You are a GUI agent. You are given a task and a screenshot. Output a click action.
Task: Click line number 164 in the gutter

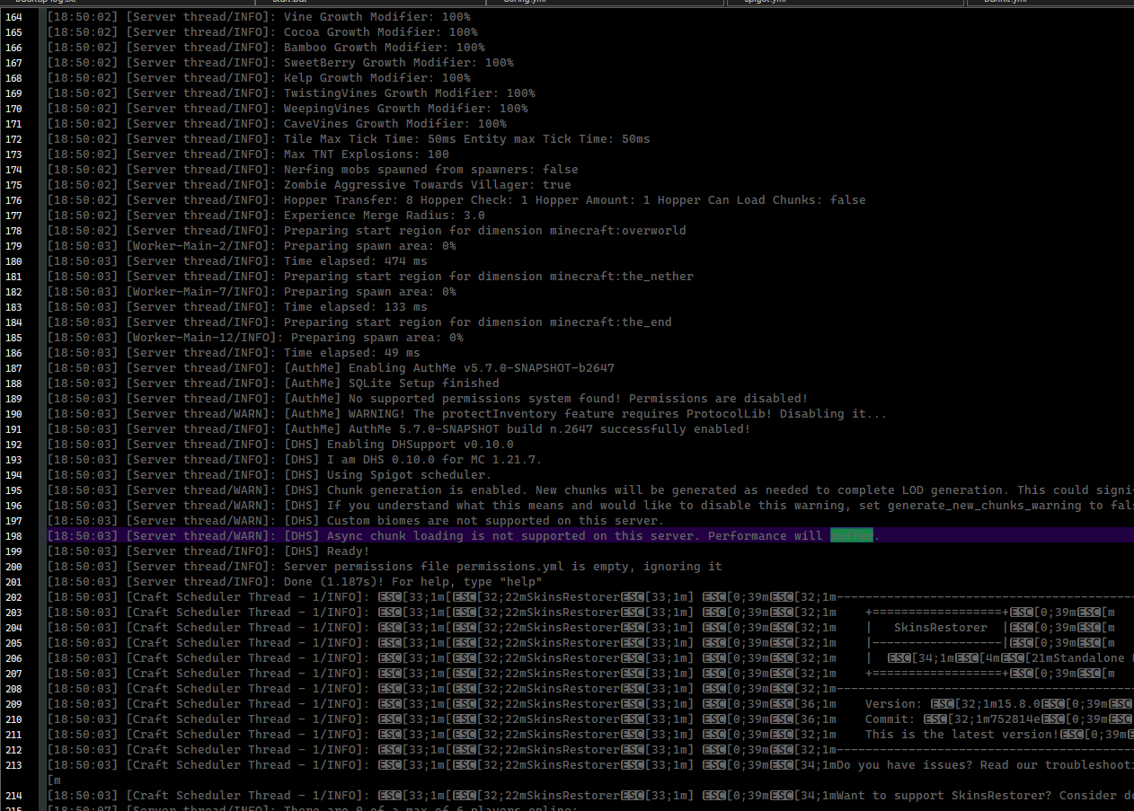coord(14,17)
